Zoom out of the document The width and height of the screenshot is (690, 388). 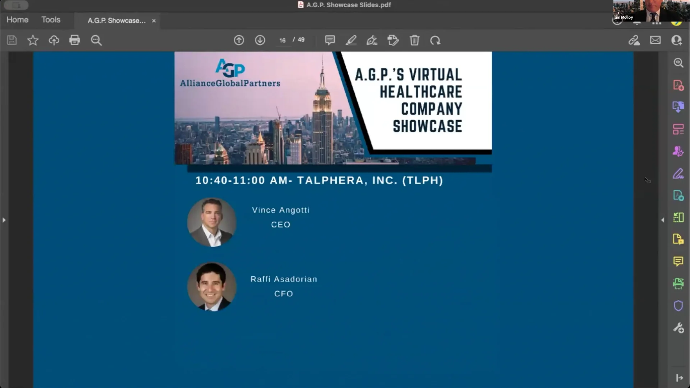96,40
